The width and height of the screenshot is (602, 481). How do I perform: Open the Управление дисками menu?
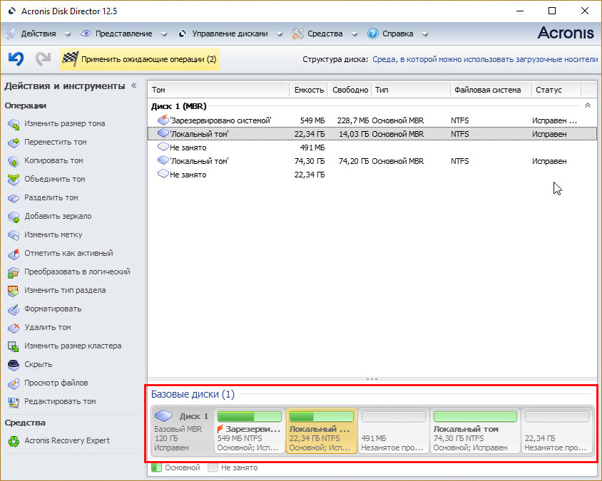click(x=230, y=33)
